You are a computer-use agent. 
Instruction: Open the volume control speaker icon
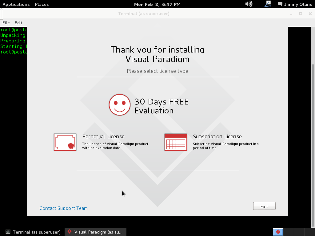coord(249,4)
